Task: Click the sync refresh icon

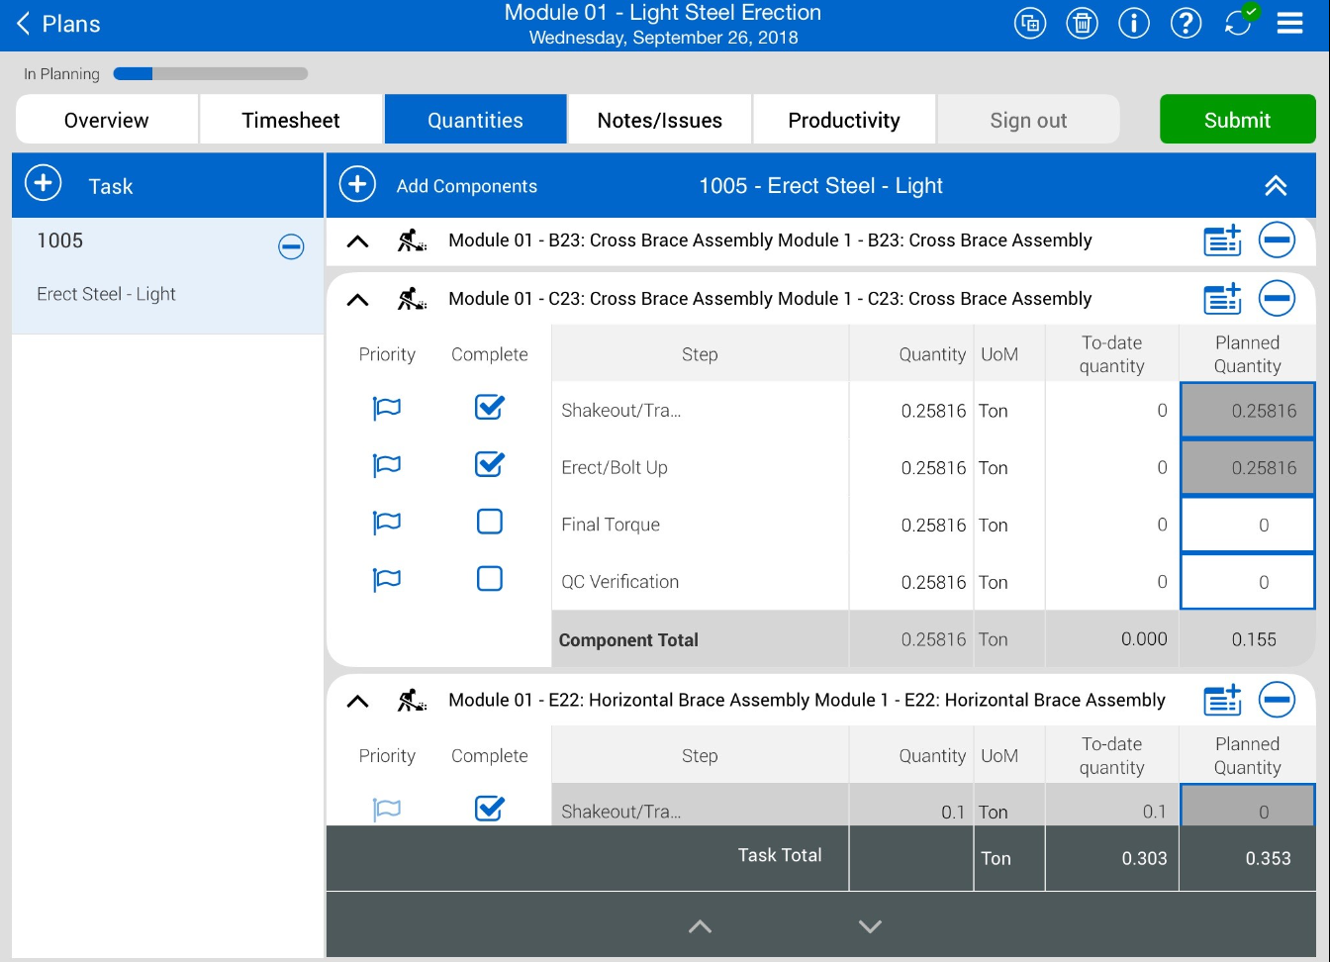Action: 1238,23
